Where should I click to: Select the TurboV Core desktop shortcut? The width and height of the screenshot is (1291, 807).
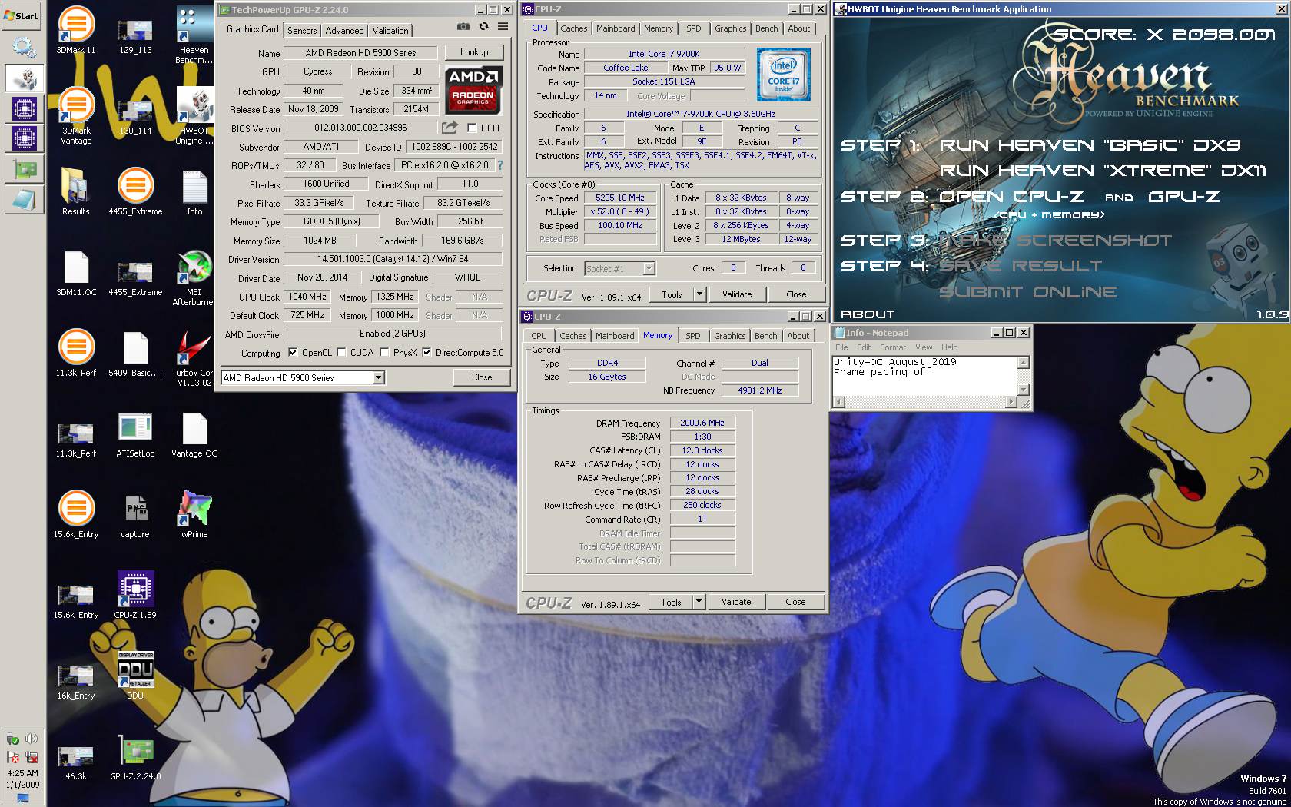click(x=194, y=359)
